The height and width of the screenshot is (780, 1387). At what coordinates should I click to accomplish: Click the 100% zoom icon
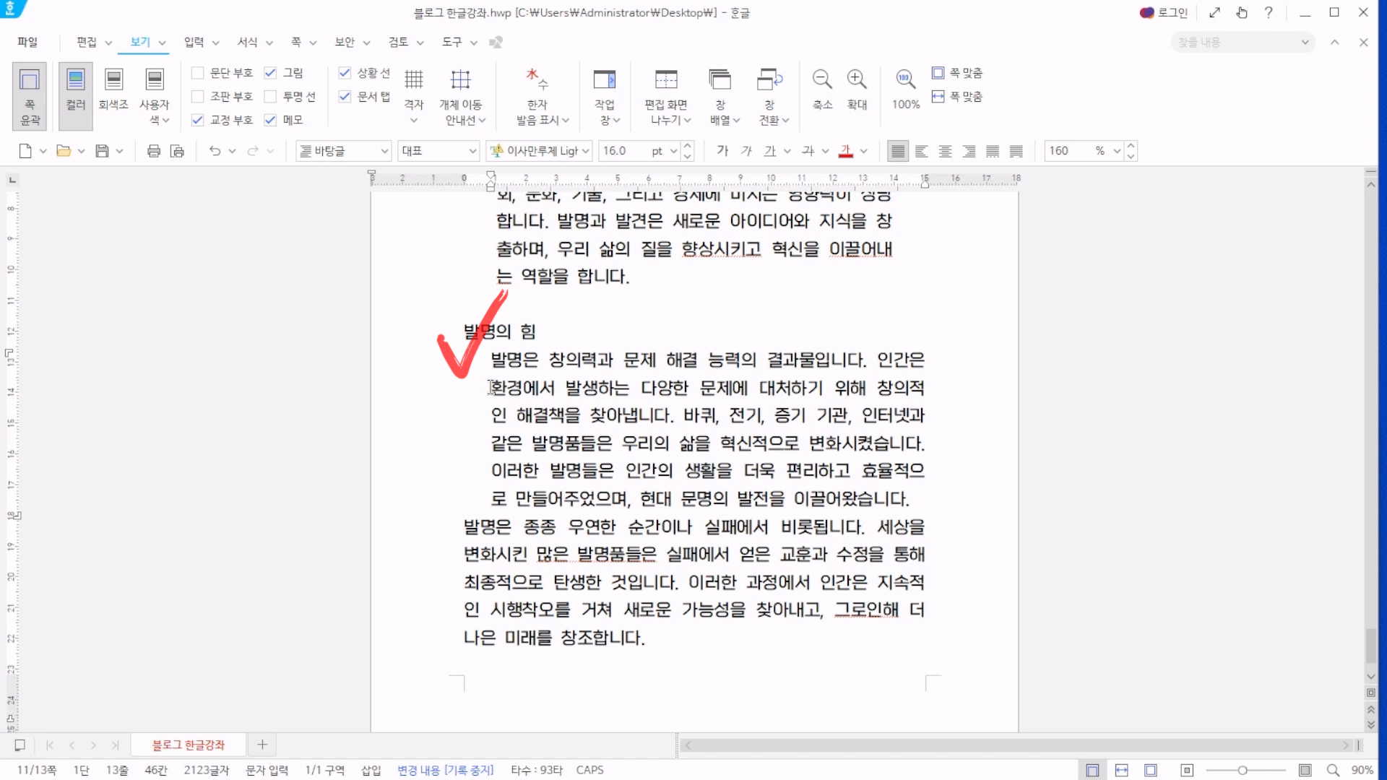click(905, 79)
